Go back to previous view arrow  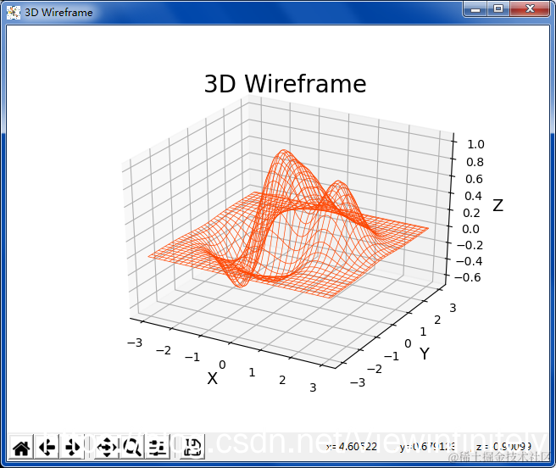point(47,447)
